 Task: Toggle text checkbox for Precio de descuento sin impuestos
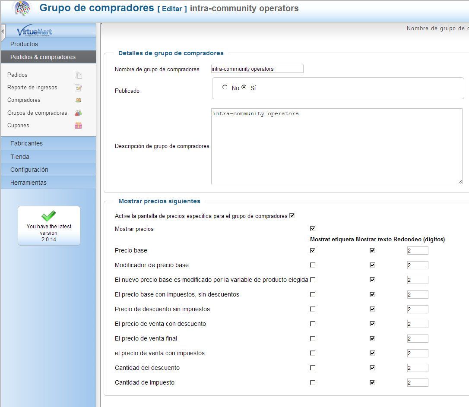372,309
